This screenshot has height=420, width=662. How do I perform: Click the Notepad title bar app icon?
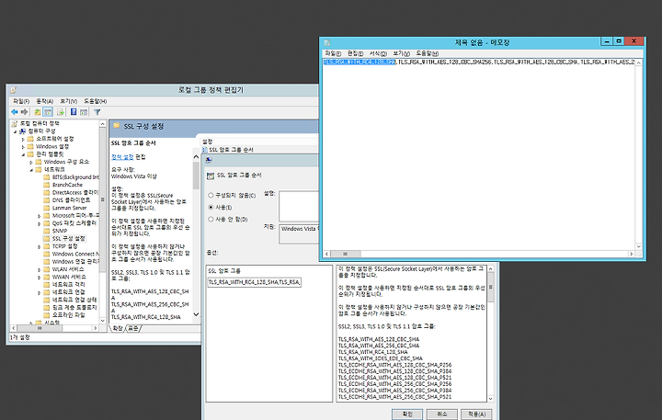pyautogui.click(x=327, y=42)
